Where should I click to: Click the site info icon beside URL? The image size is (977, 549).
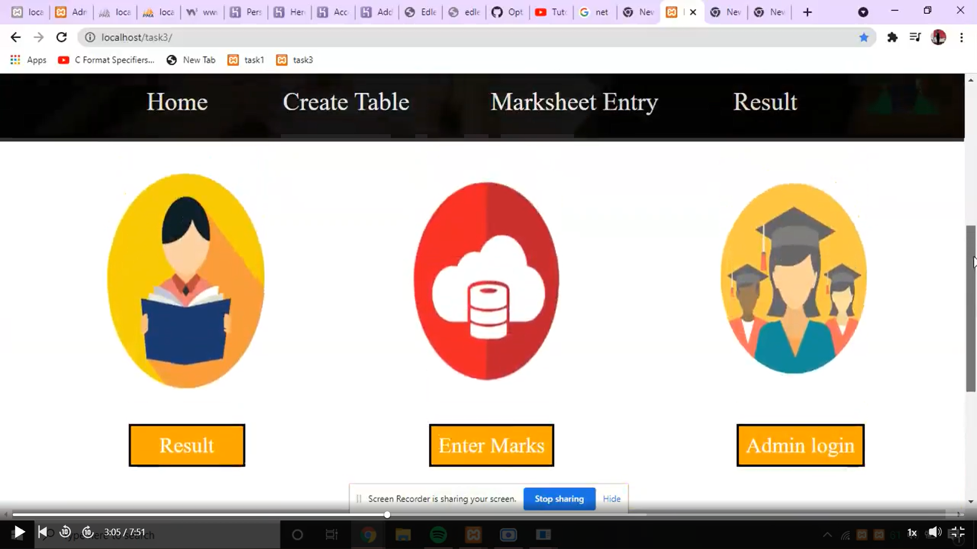(90, 37)
